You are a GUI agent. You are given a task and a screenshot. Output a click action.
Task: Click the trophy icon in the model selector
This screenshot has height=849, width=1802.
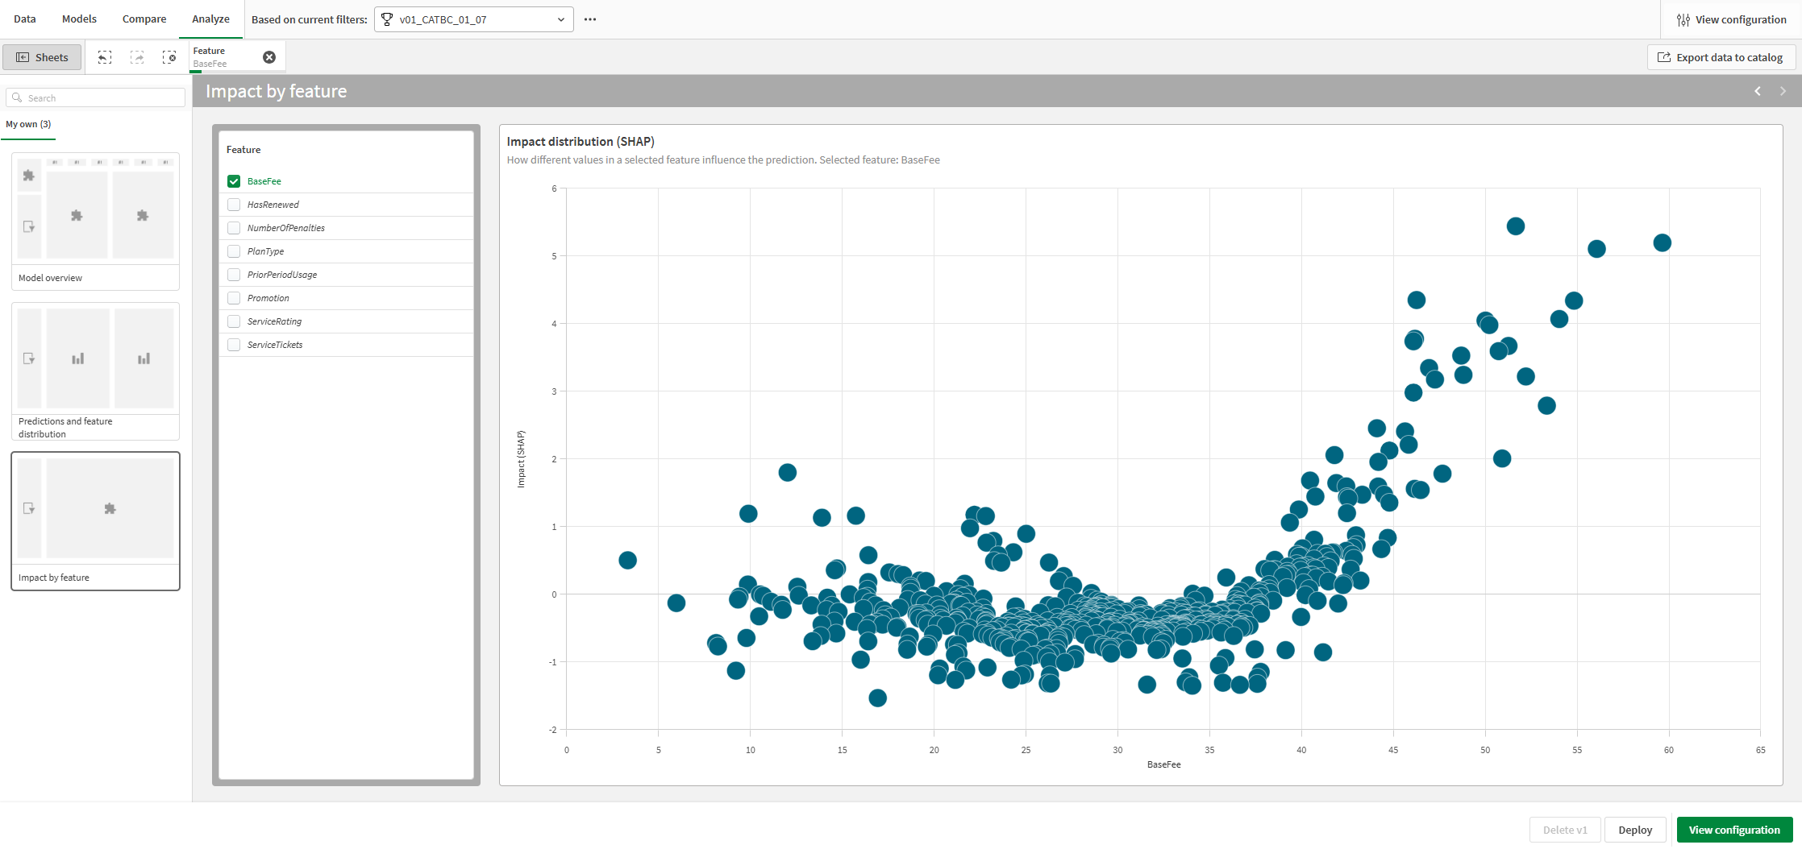387,19
